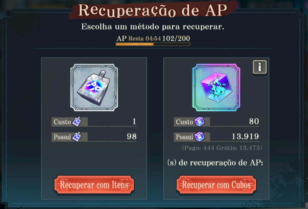The image size is (308, 209).
Task: Click the owned items count 98
Action: 132,136
